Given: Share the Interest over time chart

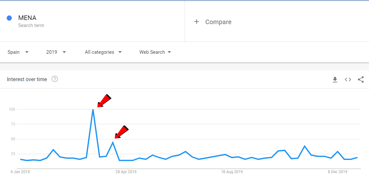Looking at the screenshot, I should point(361,80).
